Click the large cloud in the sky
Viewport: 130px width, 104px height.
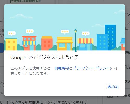21,16
